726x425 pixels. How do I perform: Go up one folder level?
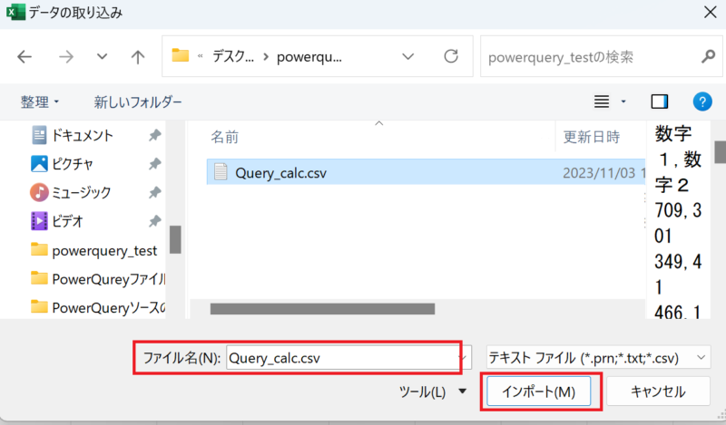click(137, 57)
